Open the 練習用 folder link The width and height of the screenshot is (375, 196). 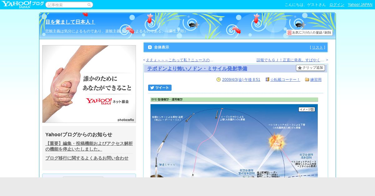[316, 80]
